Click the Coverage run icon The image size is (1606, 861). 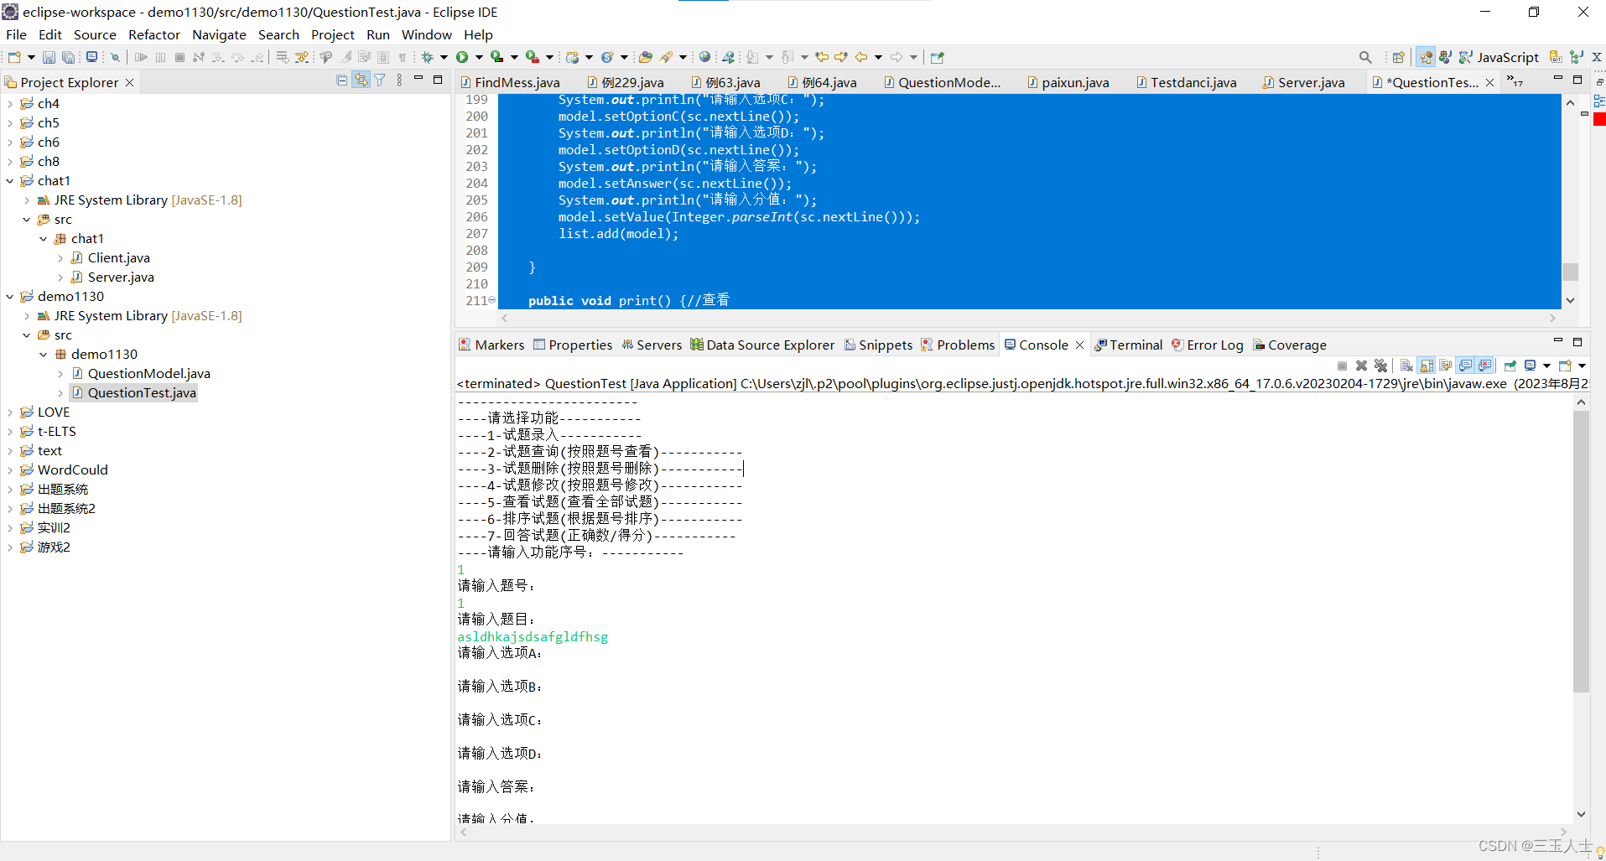[497, 57]
